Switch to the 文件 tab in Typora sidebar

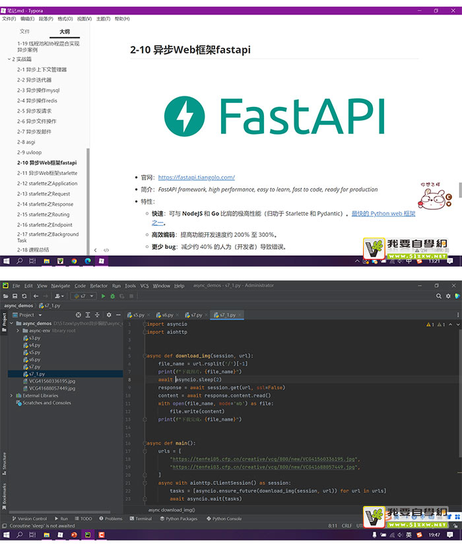[25, 32]
